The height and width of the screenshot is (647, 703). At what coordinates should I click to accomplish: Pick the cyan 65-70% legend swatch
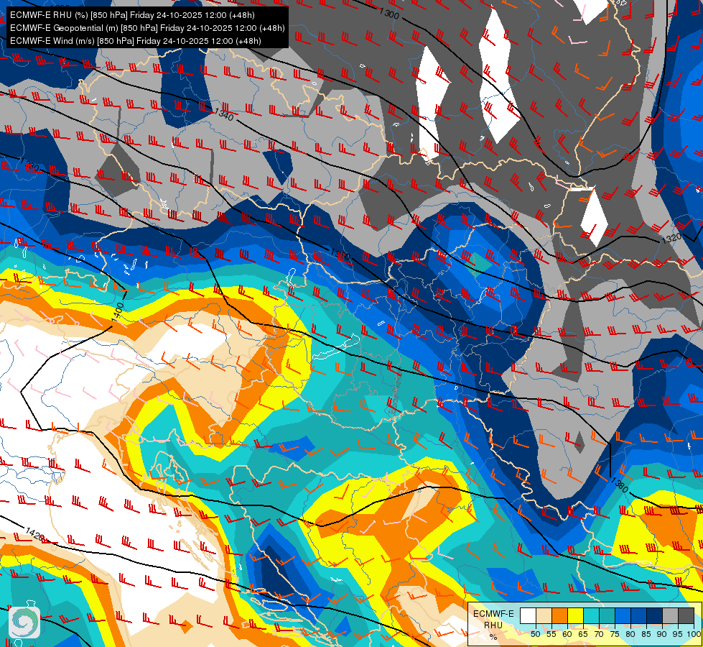coord(592,615)
